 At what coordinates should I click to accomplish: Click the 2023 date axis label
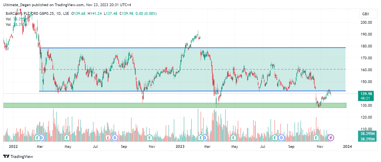(x=180, y=147)
